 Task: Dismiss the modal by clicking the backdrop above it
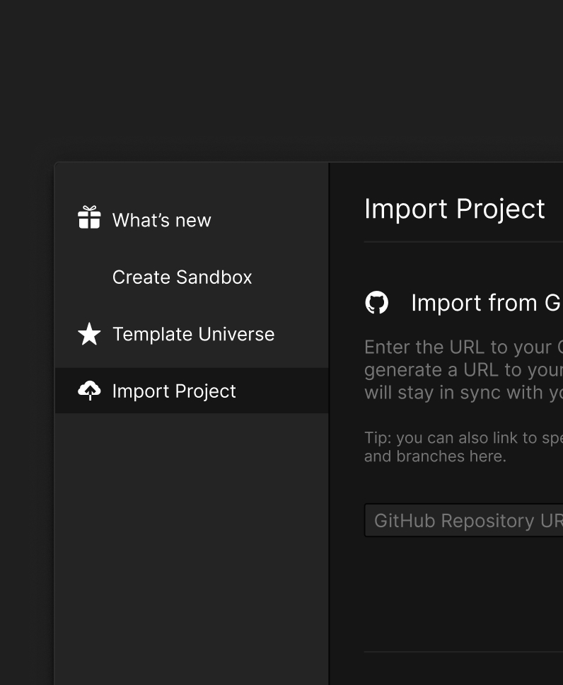pyautogui.click(x=283, y=78)
